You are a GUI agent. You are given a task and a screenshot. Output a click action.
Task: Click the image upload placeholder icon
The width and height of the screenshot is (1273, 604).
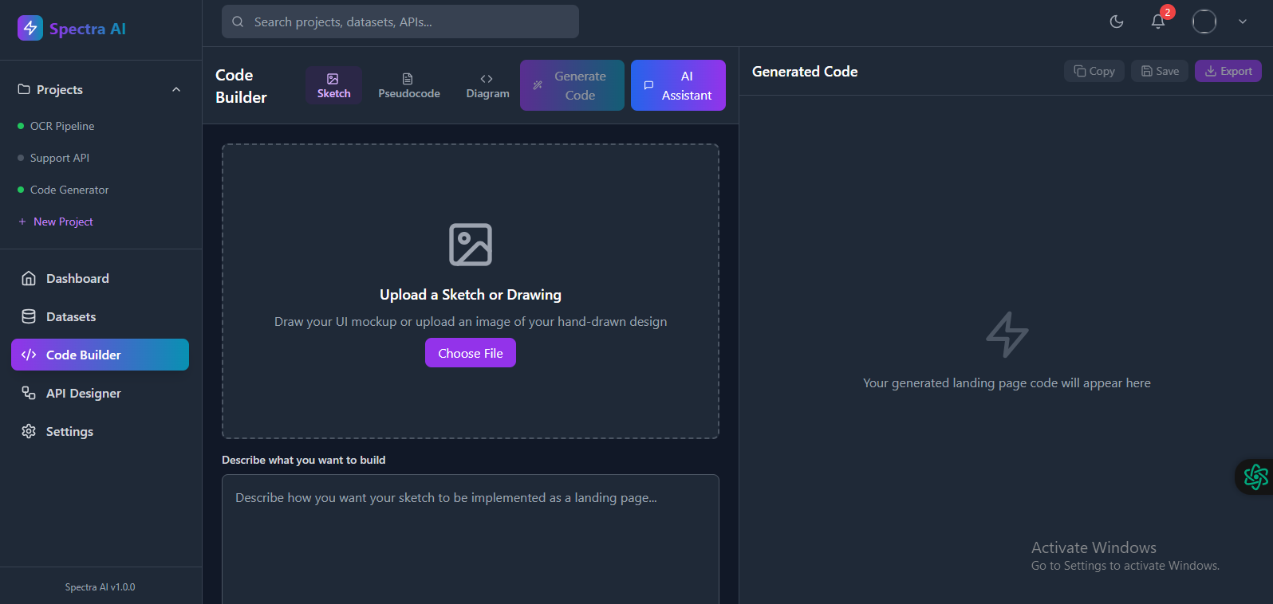click(471, 245)
